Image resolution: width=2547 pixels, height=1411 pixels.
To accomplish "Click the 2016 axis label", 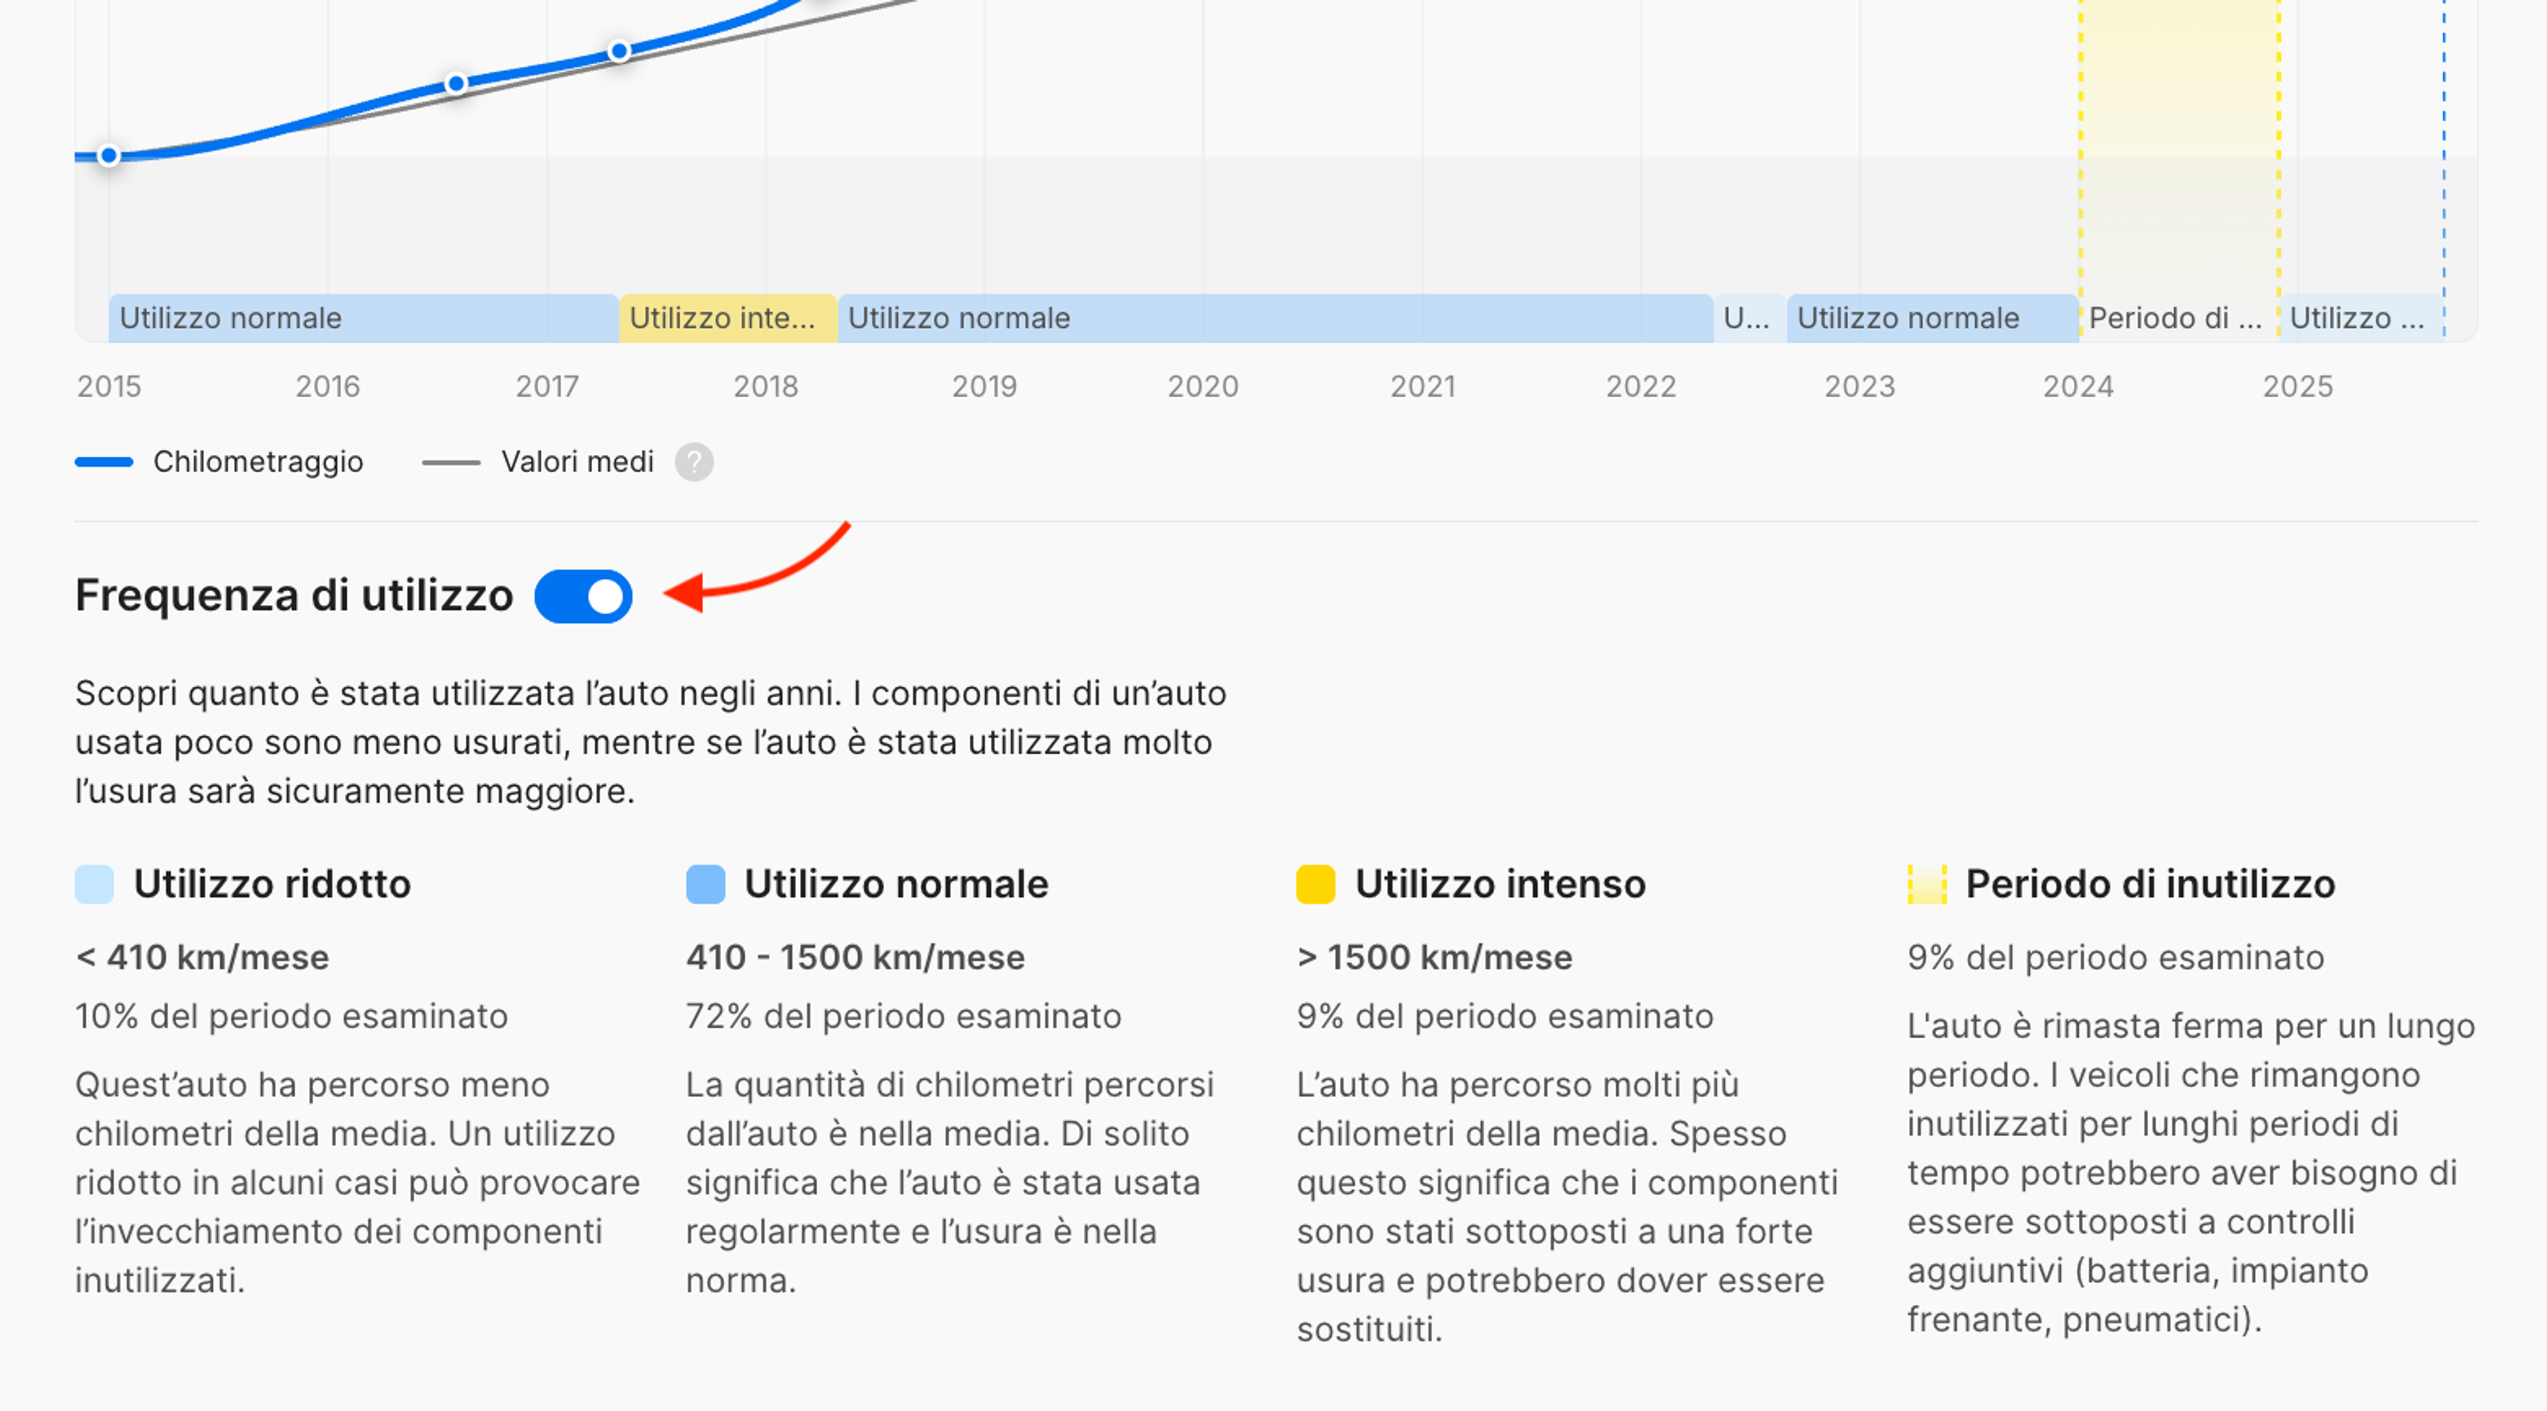I will pyautogui.click(x=328, y=385).
